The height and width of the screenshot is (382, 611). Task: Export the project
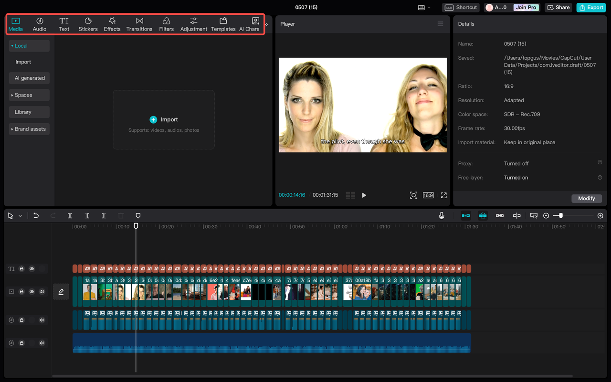590,7
